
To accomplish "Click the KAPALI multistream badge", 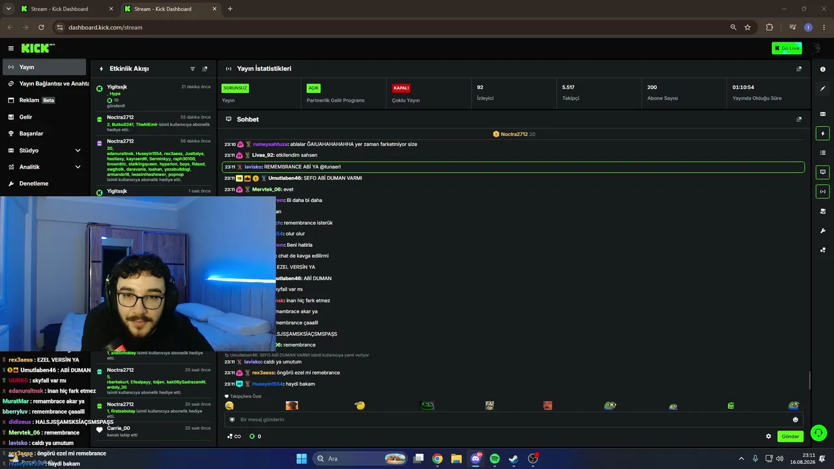I will point(401,88).
